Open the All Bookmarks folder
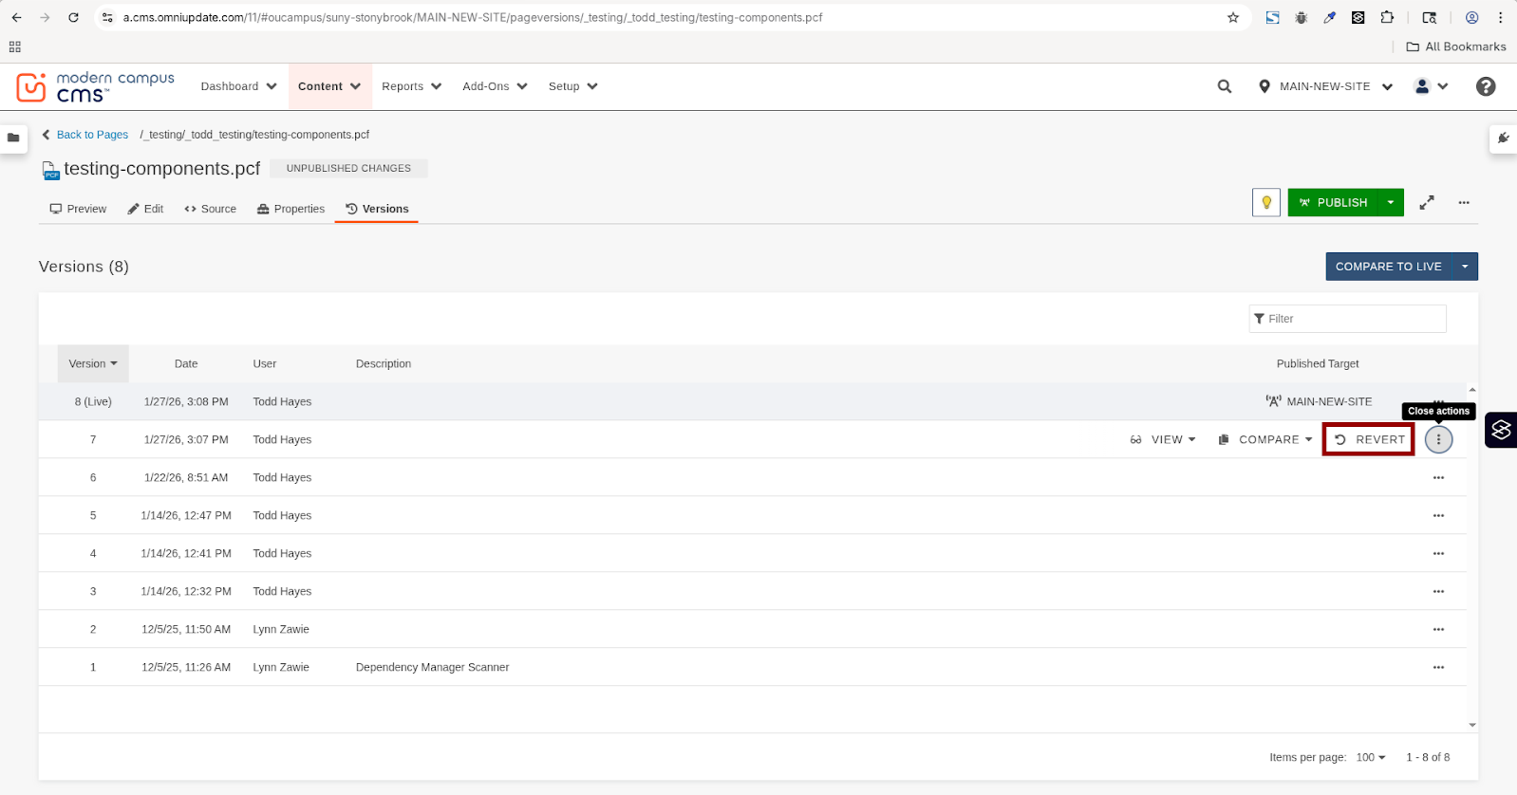The image size is (1517, 795). click(1455, 46)
